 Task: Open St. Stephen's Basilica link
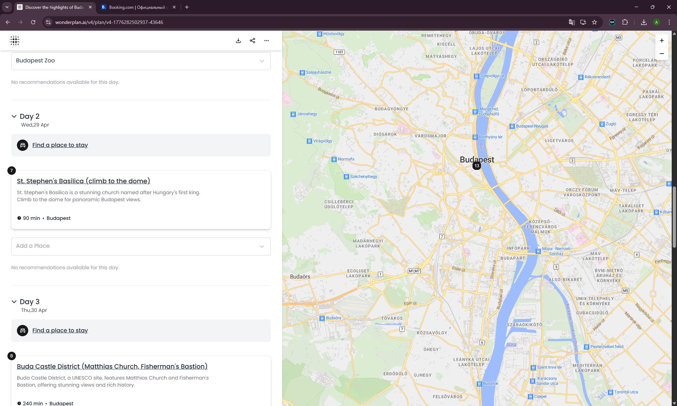coord(84,181)
